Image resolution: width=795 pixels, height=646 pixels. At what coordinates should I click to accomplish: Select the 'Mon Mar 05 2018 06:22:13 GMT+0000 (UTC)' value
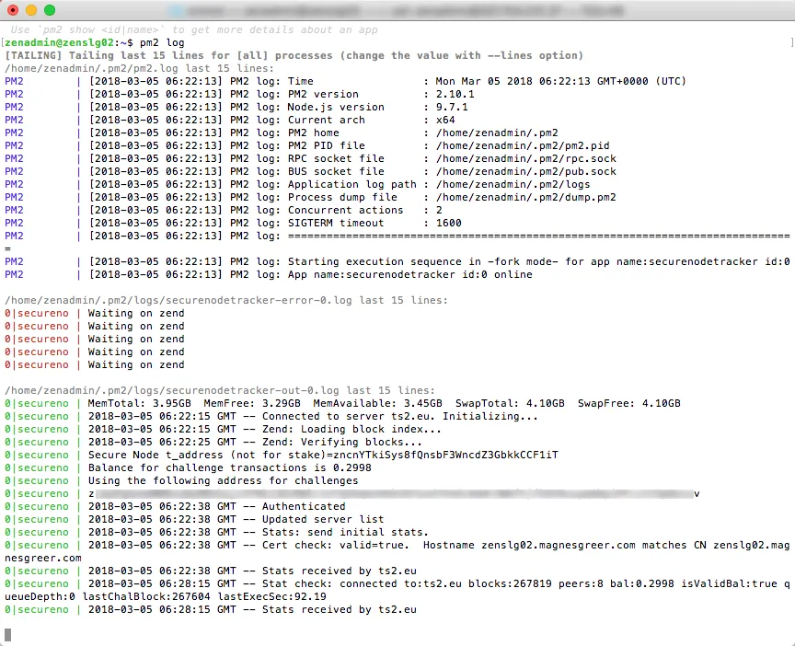560,81
